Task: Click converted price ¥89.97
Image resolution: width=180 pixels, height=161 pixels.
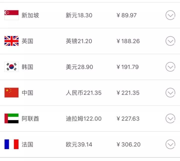Action: pos(127,15)
